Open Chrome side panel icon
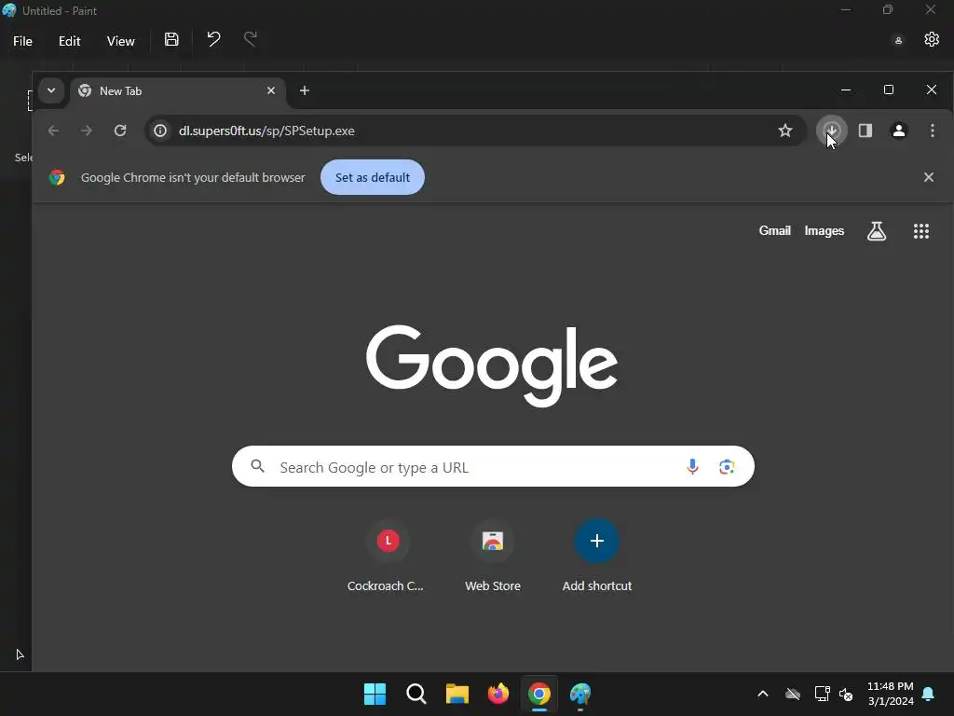Viewport: 954px width, 716px height. click(x=865, y=131)
